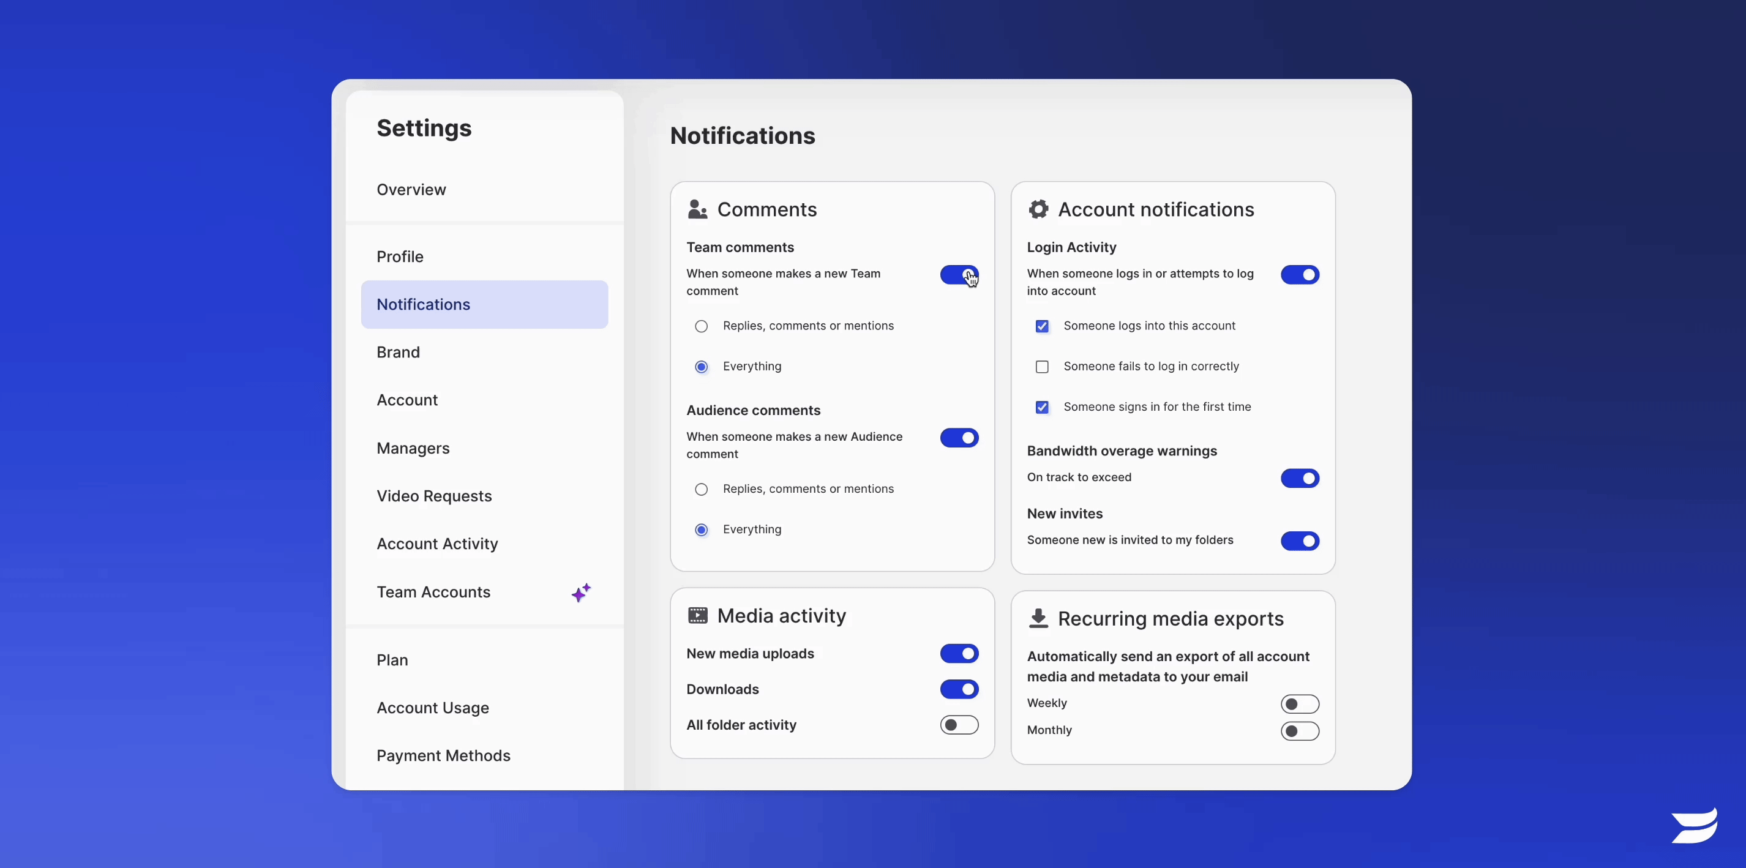This screenshot has height=868, width=1746.
Task: Click the Settings menu label in sidebar
Action: pos(424,128)
